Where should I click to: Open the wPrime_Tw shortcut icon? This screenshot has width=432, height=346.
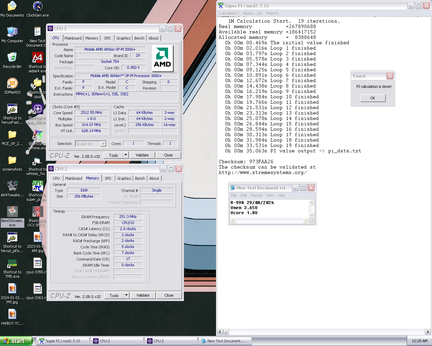37,165
